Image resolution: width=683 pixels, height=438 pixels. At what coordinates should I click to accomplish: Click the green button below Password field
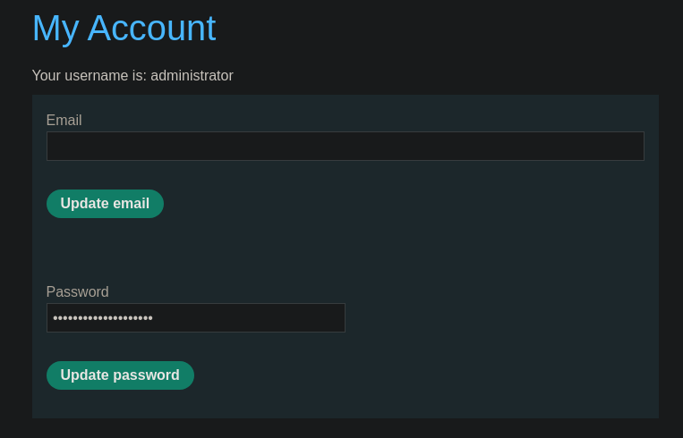[120, 375]
